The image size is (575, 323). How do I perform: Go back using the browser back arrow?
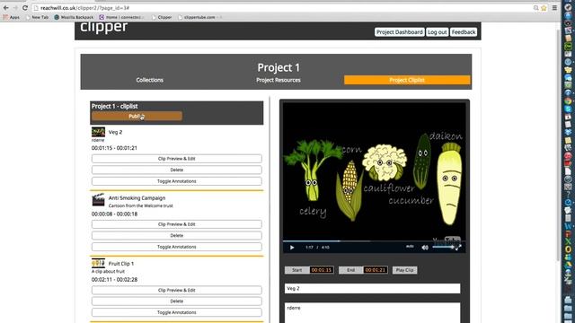(6, 8)
